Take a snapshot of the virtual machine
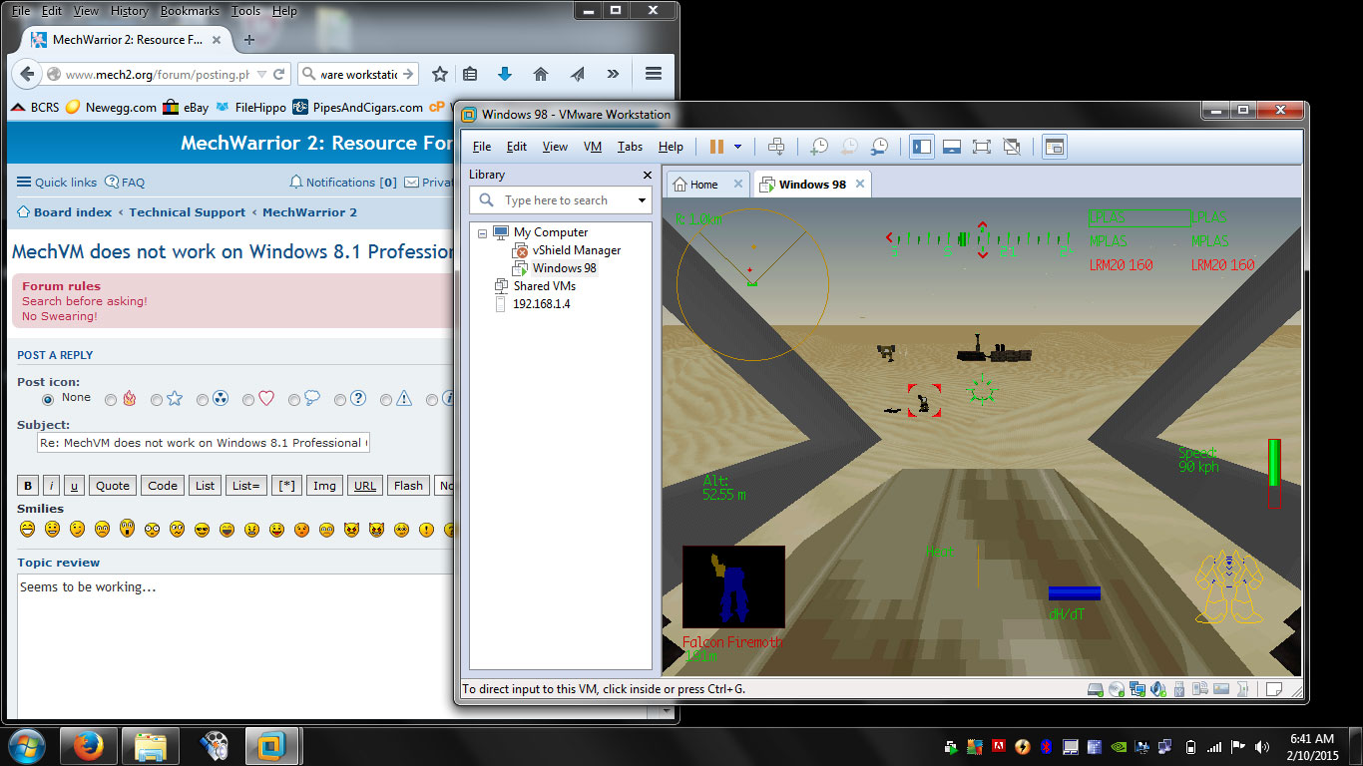Screen dimensions: 1363x766 819,146
